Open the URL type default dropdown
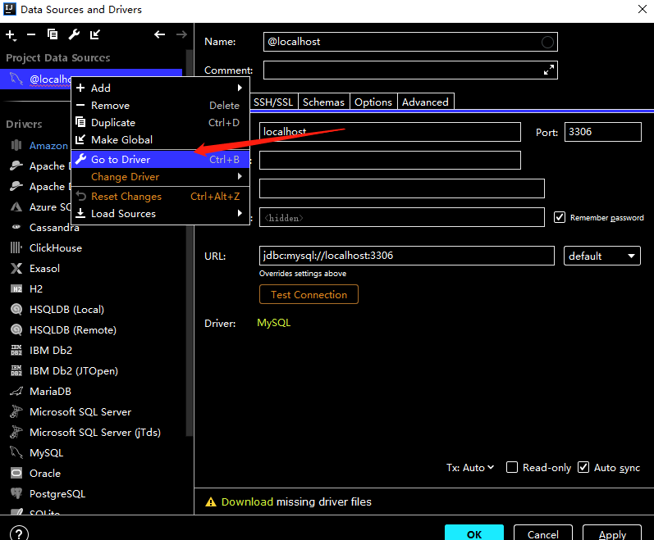The height and width of the screenshot is (540, 654). pos(601,256)
